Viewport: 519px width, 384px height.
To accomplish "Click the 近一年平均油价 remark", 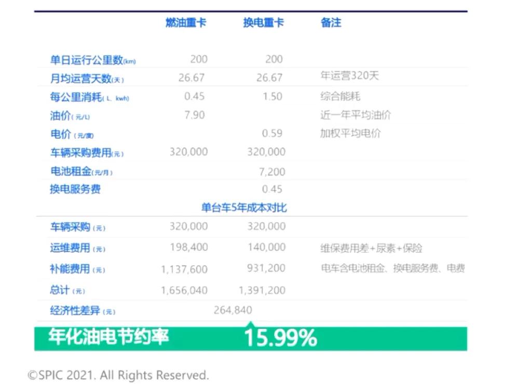I will pyautogui.click(x=356, y=115).
